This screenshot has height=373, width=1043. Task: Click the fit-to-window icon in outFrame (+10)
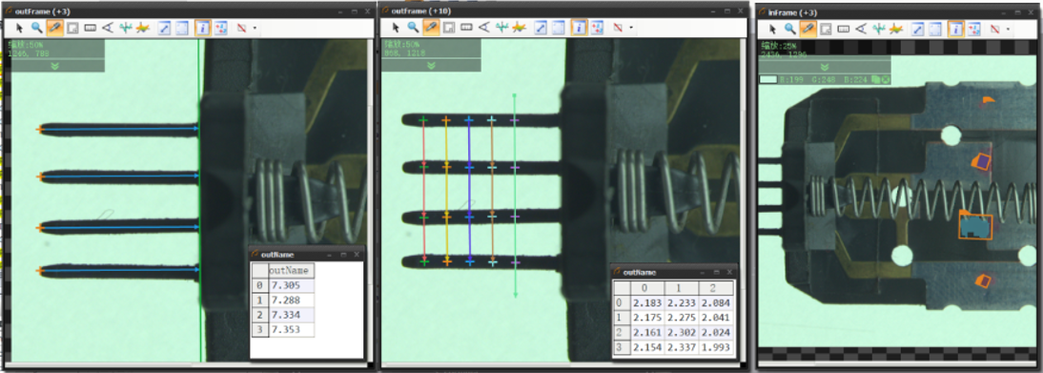pos(559,28)
